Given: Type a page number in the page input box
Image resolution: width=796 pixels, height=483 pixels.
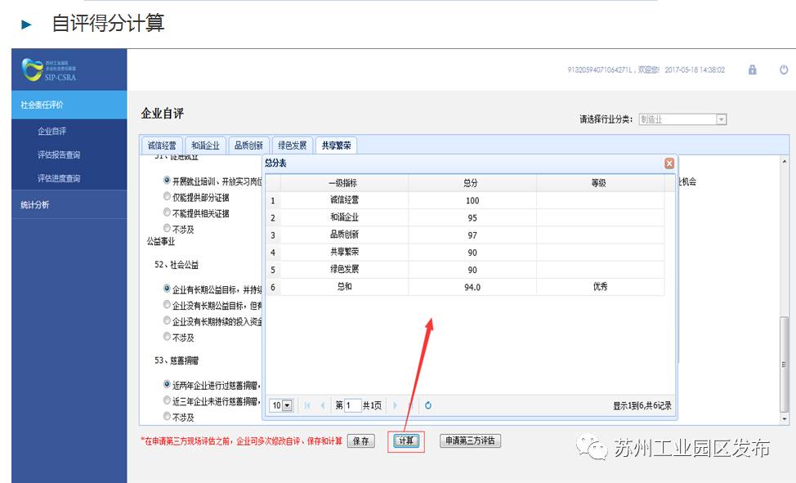Looking at the screenshot, I should pyautogui.click(x=352, y=405).
